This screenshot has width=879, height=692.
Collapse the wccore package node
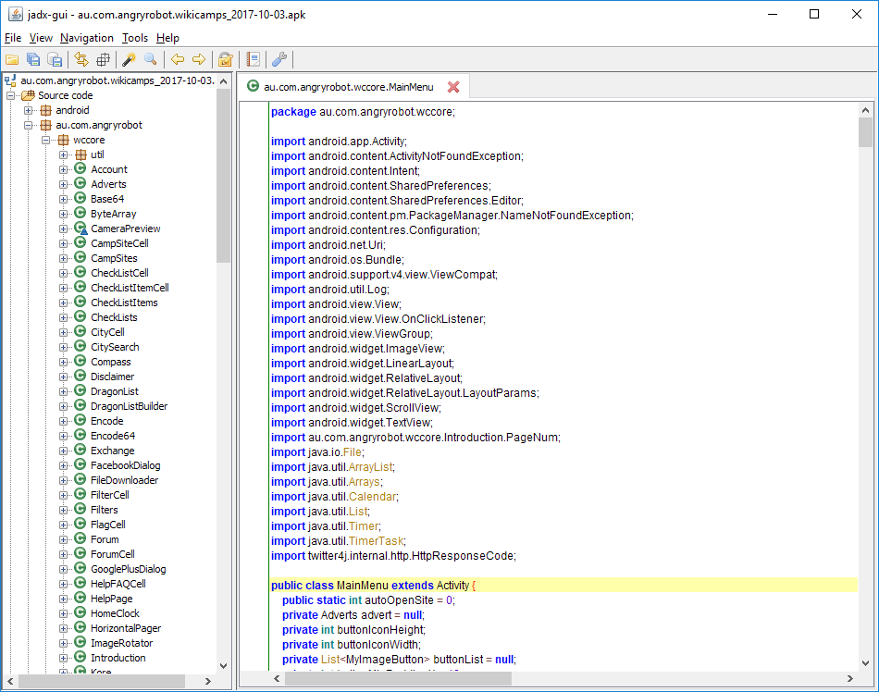pyautogui.click(x=46, y=140)
